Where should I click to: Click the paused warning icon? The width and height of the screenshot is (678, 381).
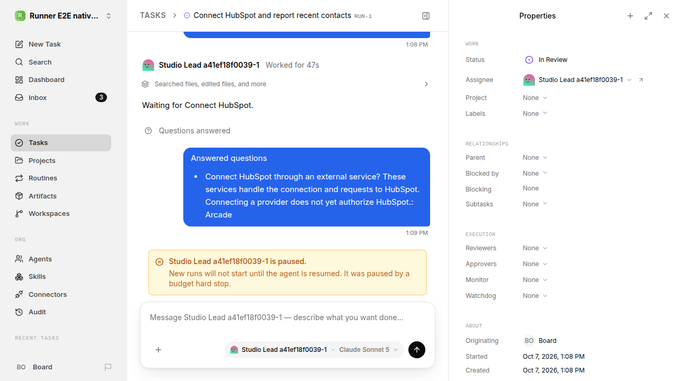coord(159,262)
